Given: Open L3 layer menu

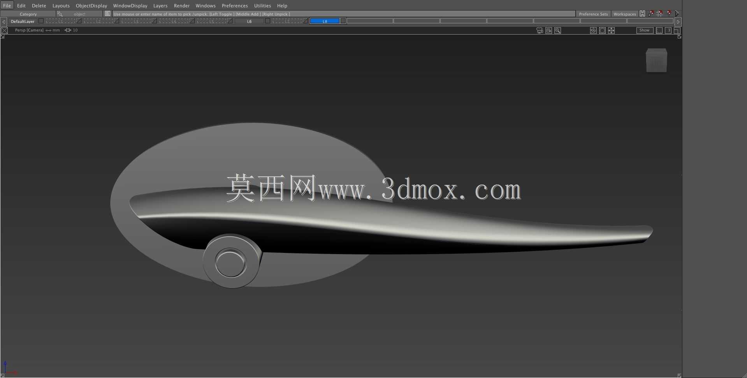Looking at the screenshot, I should click(x=136, y=21).
